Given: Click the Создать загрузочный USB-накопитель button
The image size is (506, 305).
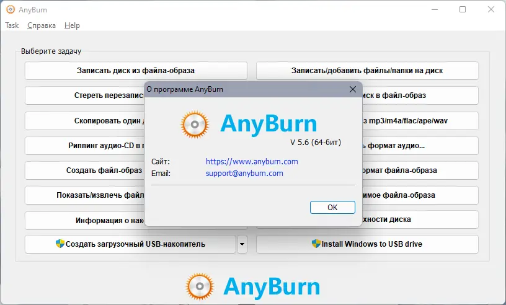Looking at the screenshot, I should [130, 244].
